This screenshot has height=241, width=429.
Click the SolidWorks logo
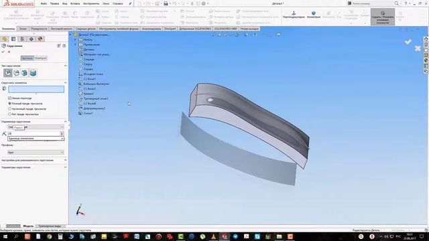(19, 3)
